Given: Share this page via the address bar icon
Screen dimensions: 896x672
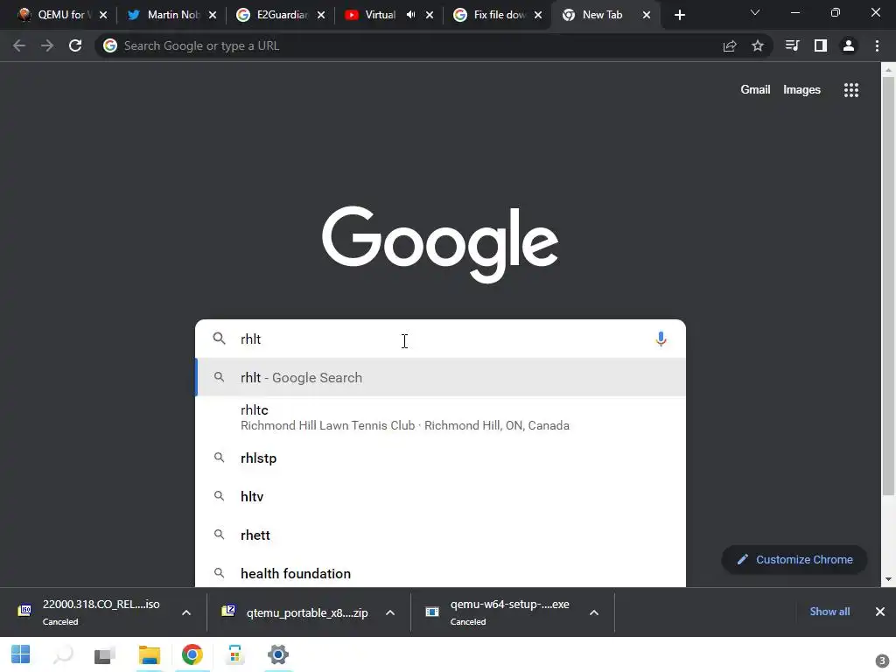Looking at the screenshot, I should [730, 45].
